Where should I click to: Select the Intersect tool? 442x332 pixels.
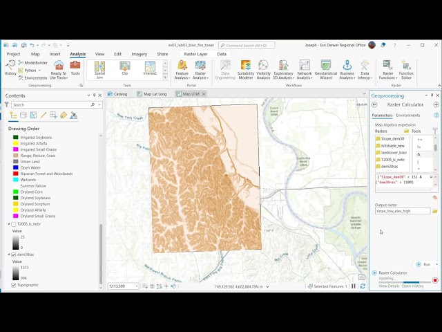coord(150,68)
